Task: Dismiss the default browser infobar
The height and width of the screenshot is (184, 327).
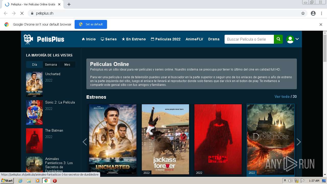Action: 321,25
